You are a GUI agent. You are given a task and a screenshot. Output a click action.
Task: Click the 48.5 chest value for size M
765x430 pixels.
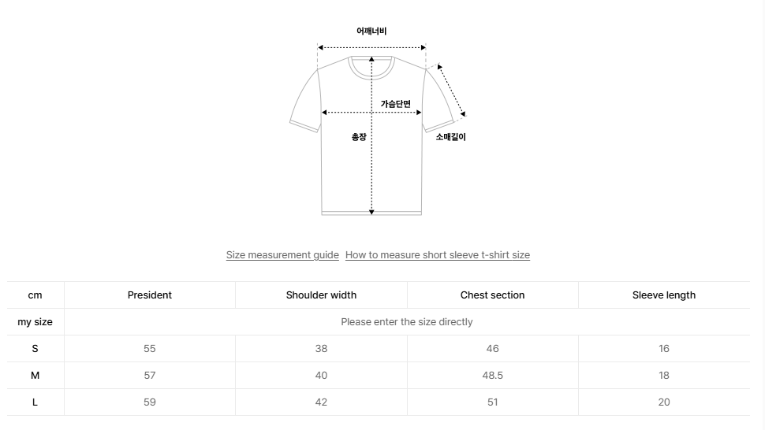pyautogui.click(x=493, y=376)
